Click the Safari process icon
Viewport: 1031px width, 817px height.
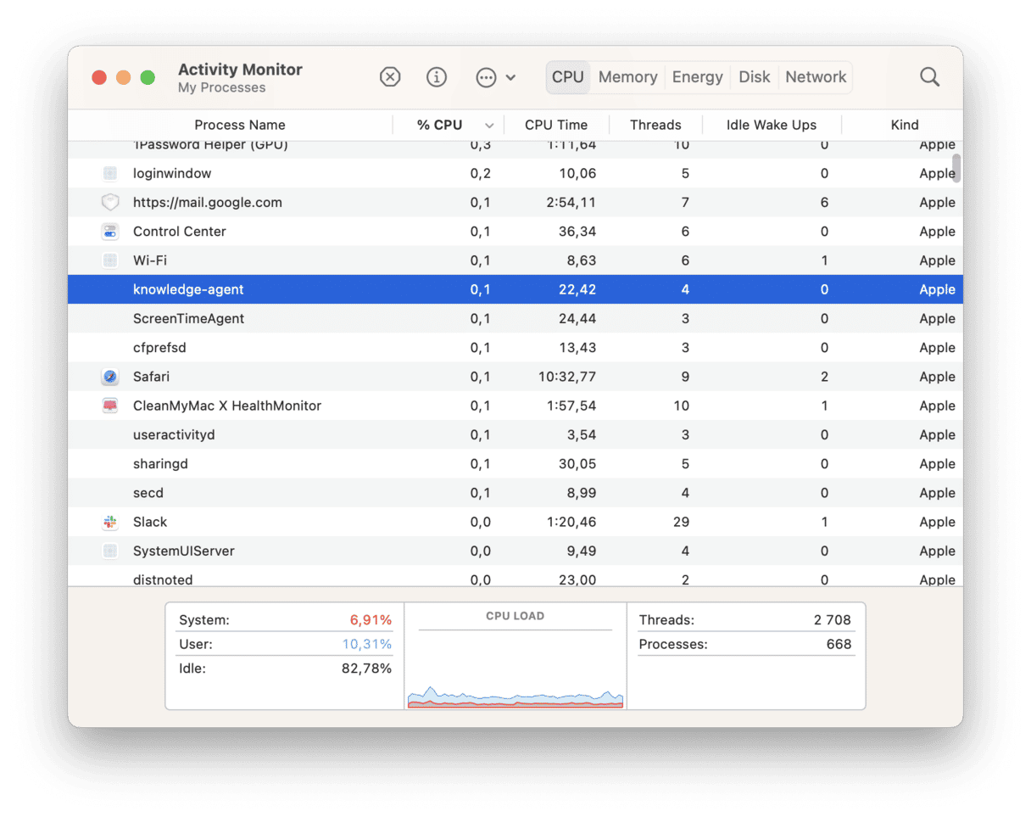coord(109,377)
